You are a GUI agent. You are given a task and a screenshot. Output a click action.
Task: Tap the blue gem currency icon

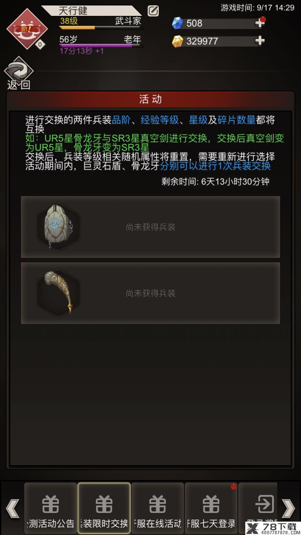coord(178,23)
